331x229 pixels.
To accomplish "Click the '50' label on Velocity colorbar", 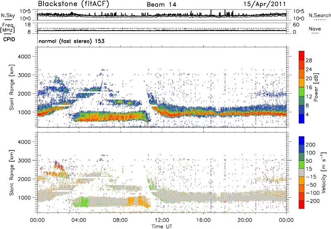I will coord(309,161).
